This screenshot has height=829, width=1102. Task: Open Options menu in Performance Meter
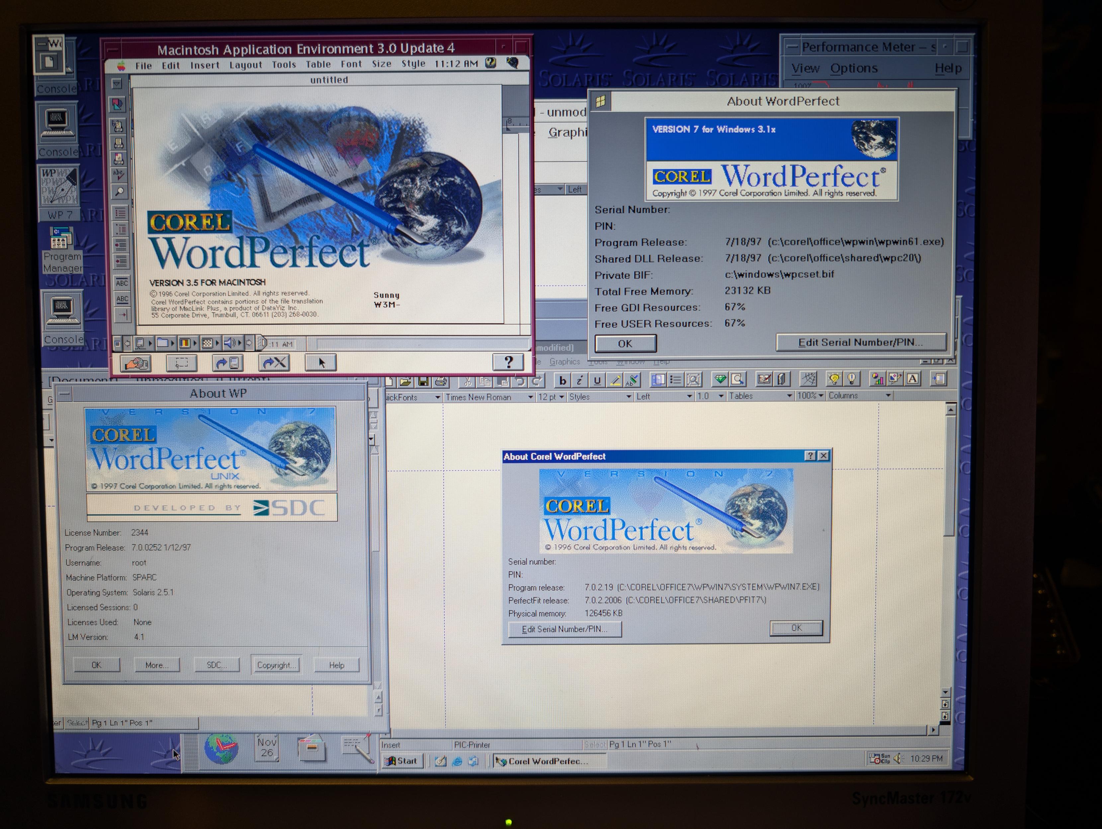(853, 68)
